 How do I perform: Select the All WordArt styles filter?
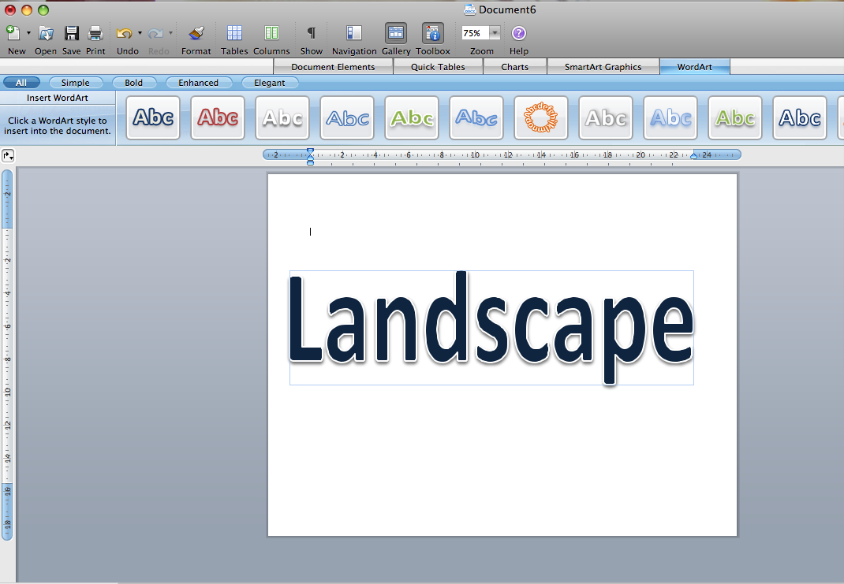[21, 82]
